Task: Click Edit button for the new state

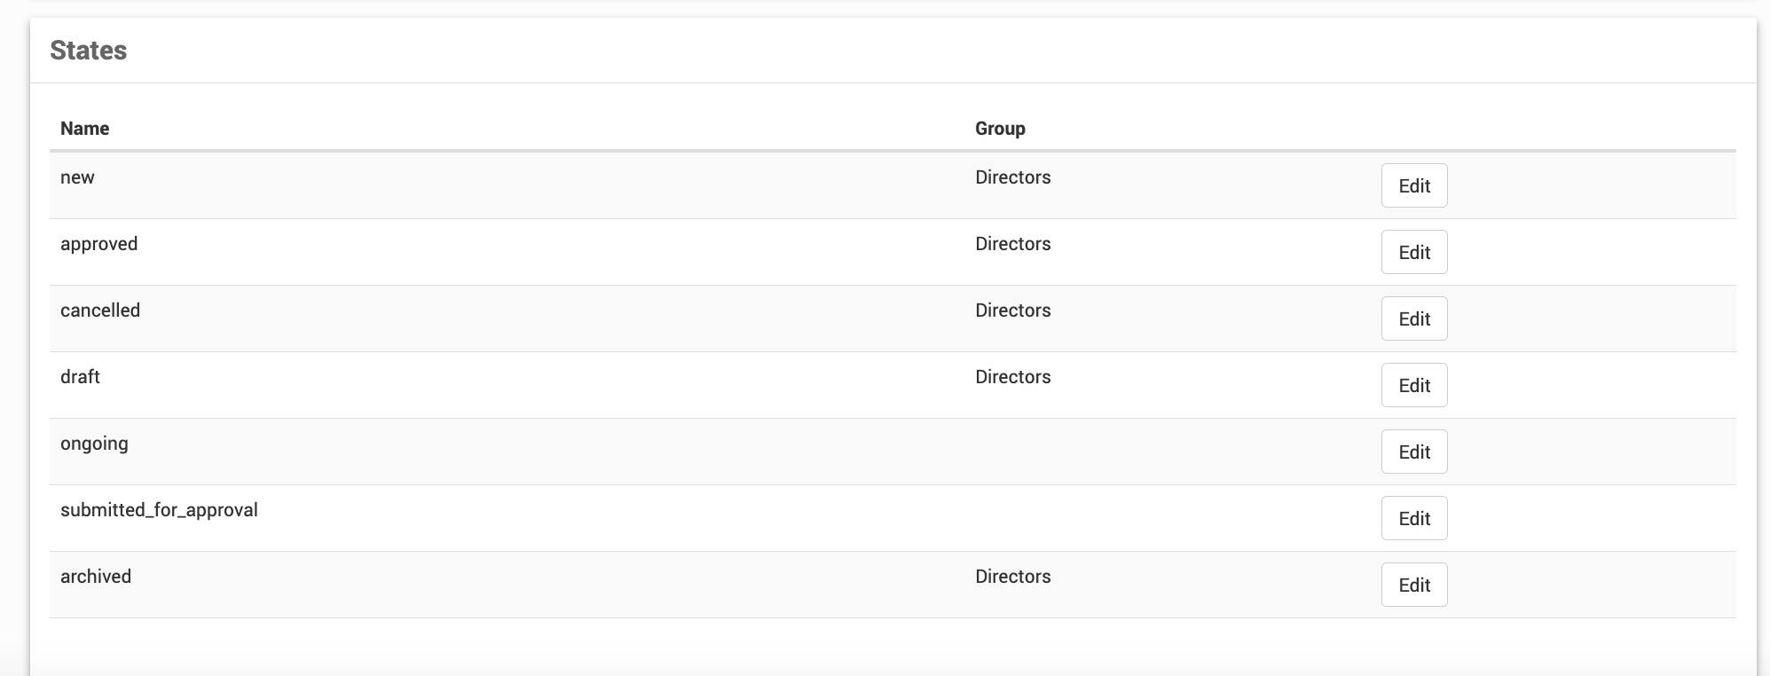Action: coord(1413,185)
